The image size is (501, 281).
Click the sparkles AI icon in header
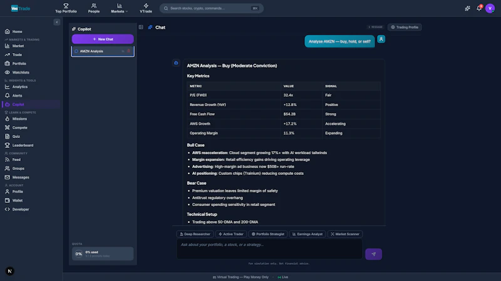[467, 8]
